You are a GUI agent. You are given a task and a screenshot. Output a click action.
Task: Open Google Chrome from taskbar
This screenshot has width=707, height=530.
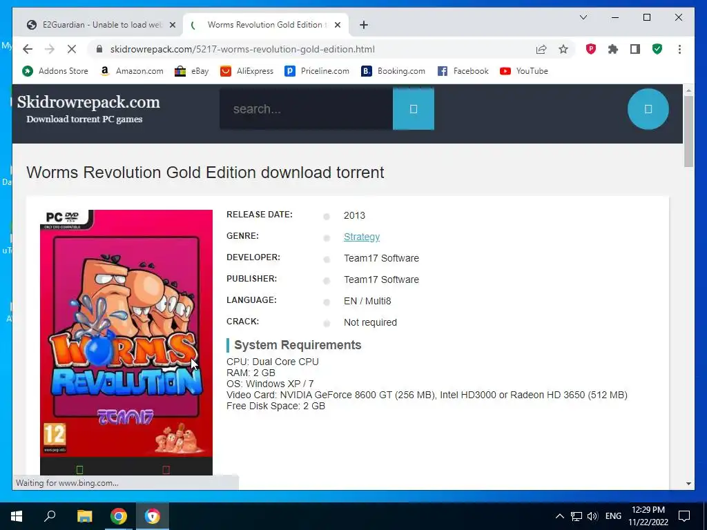click(x=119, y=516)
